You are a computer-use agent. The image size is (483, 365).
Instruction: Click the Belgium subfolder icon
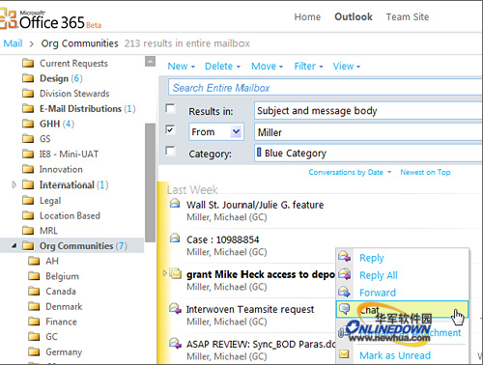34,276
